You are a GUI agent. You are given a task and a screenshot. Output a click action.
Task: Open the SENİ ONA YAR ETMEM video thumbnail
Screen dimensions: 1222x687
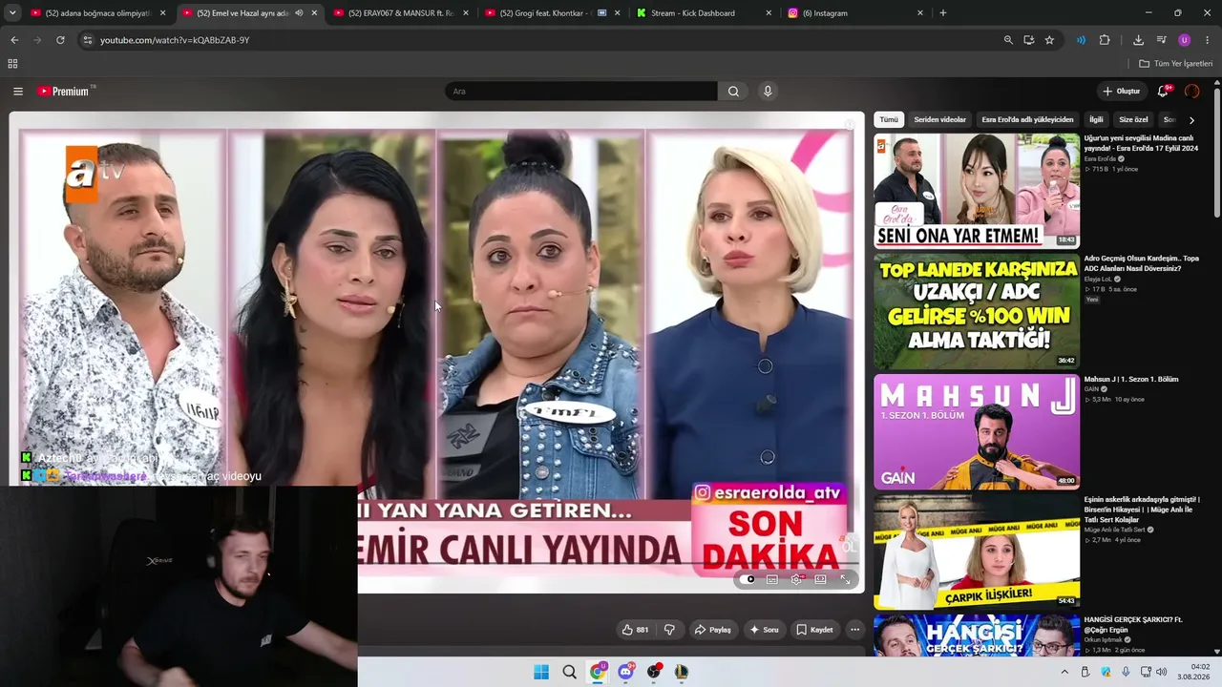[x=977, y=191]
